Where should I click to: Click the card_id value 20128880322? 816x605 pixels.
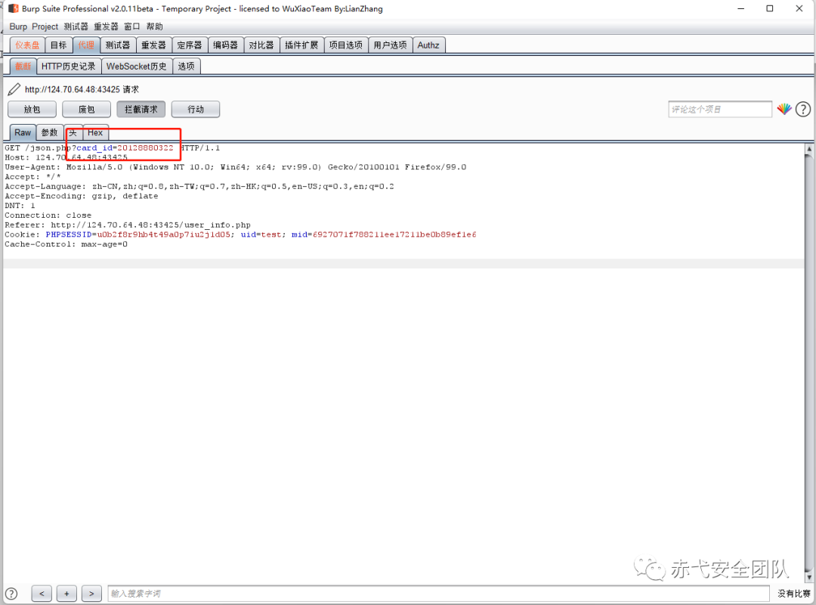point(145,148)
